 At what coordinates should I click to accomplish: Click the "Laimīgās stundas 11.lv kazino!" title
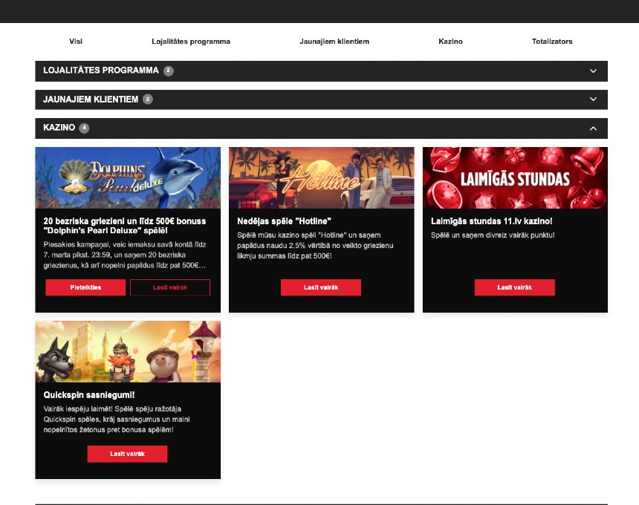click(x=491, y=221)
